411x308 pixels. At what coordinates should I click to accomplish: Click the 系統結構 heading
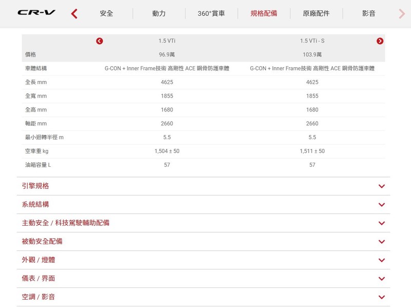tap(35, 204)
